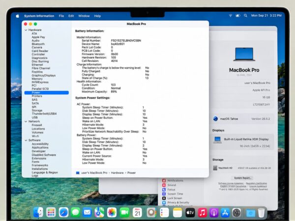Select NVMExpress in the sidebar
The width and height of the screenshot is (295, 221).
40,82
